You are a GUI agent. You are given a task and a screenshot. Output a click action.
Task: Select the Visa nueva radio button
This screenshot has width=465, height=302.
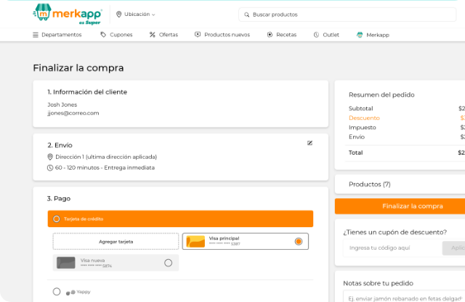(168, 263)
